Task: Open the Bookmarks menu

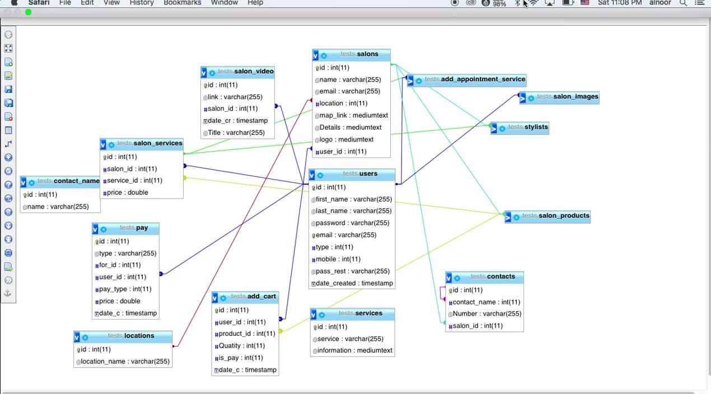Action: [182, 3]
